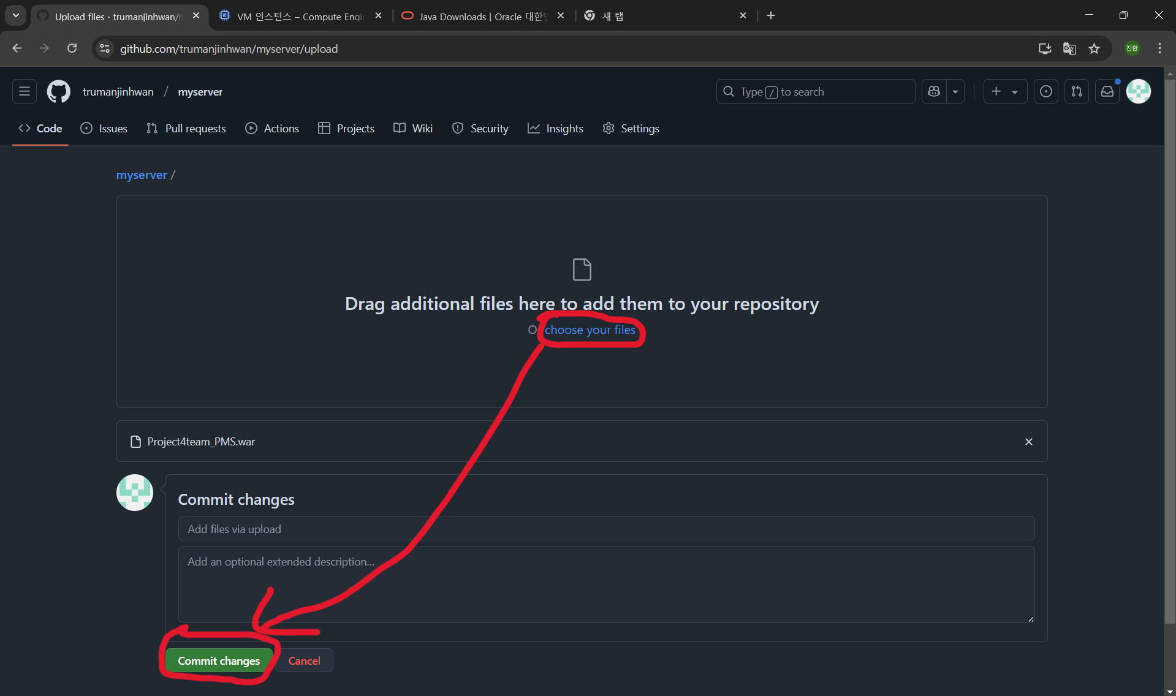Open the GitHub hamburger navigation menu
The image size is (1176, 696).
[25, 92]
